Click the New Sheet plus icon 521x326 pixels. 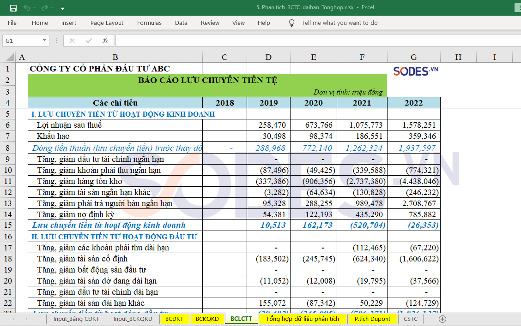point(442,319)
